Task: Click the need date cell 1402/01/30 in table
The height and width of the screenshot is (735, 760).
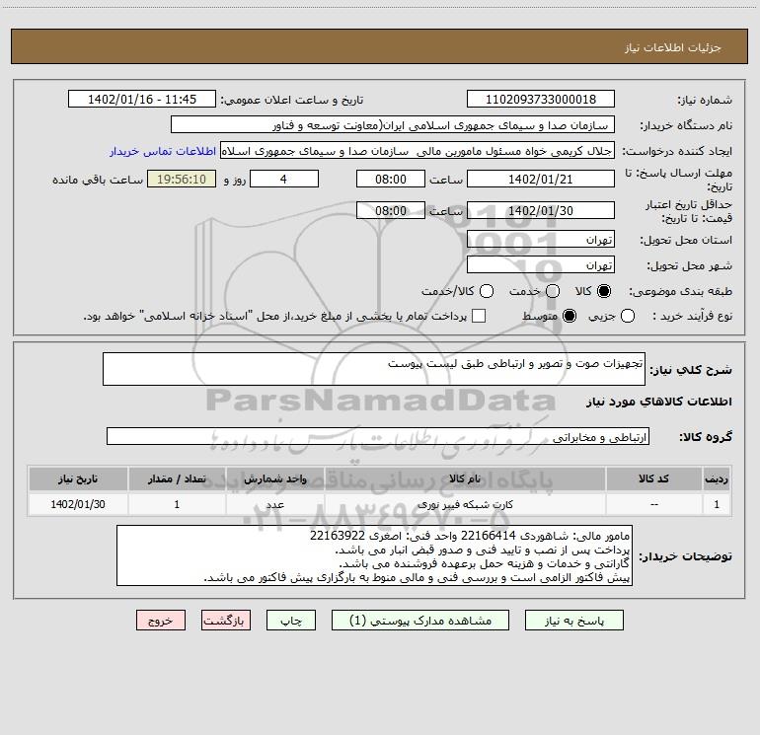Action: (78, 504)
